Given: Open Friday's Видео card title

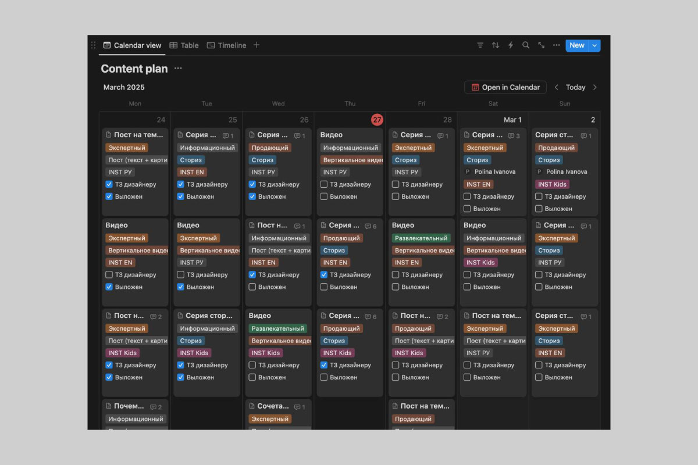Looking at the screenshot, I should pyautogui.click(x=403, y=225).
